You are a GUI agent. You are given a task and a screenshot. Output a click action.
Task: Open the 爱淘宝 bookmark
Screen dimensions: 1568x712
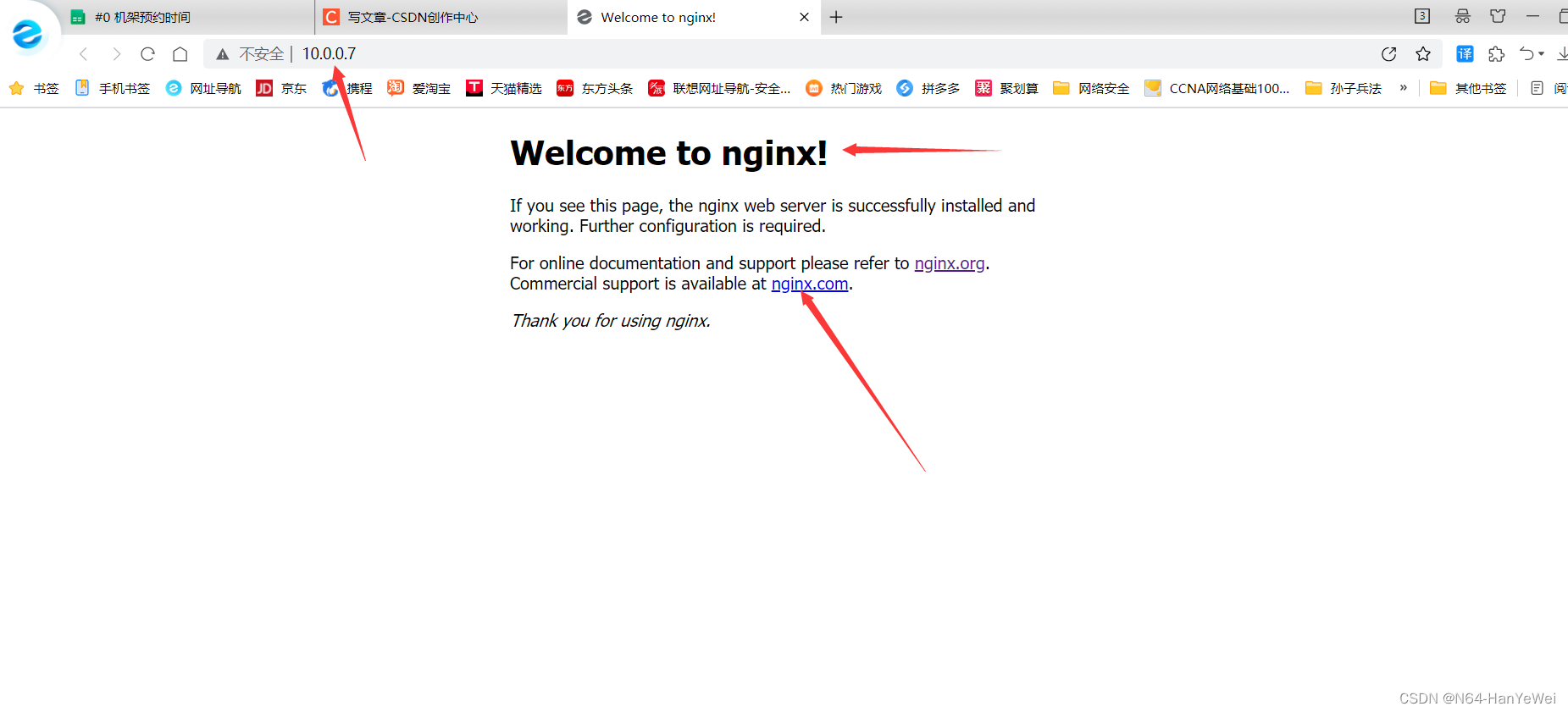[418, 88]
